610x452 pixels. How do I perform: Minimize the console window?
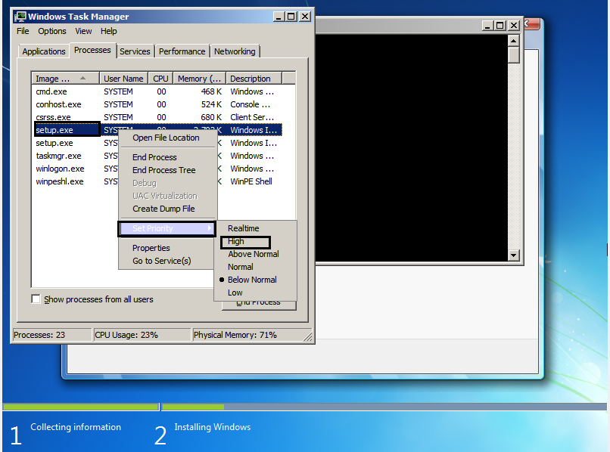[488, 26]
